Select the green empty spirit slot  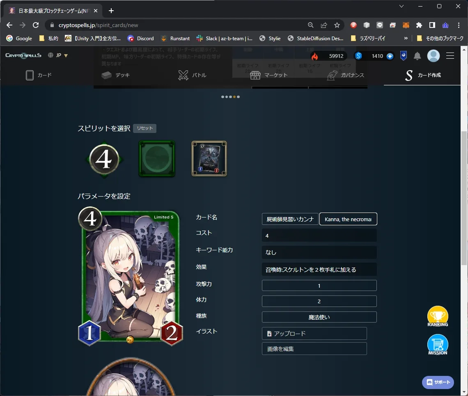157,159
